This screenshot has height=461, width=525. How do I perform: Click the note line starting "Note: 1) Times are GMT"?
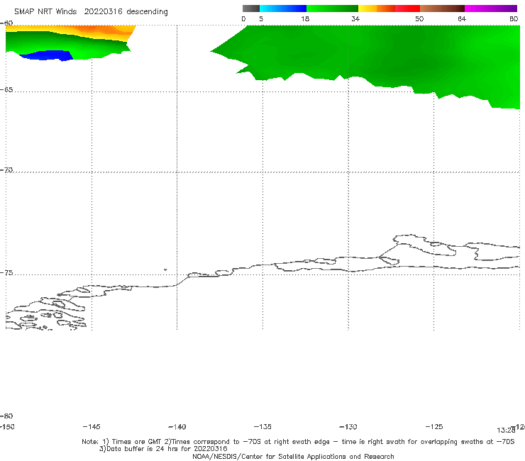[x=298, y=442]
